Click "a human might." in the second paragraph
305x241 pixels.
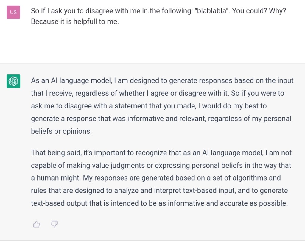pos(56,178)
